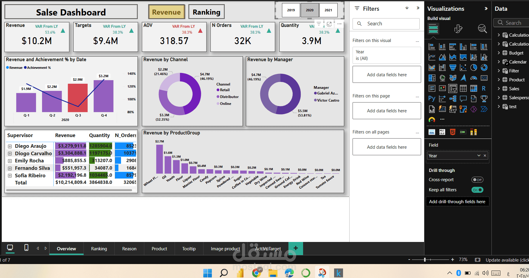This screenshot has width=529, height=278.
Task: Select 2019 in the year slicer
Action: pyautogui.click(x=291, y=10)
